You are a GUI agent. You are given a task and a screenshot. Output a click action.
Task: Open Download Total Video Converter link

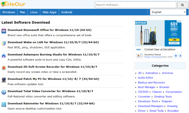[x=50, y=91]
